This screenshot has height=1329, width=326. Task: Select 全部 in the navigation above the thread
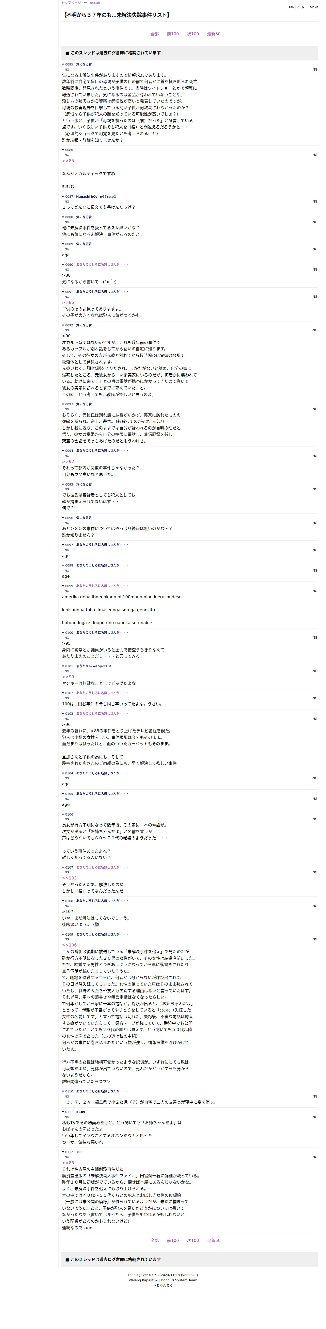tap(155, 34)
